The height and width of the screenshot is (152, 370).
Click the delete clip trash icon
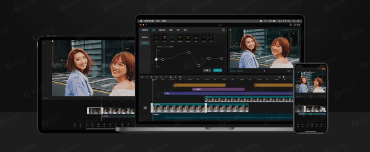pyautogui.click(x=156, y=77)
